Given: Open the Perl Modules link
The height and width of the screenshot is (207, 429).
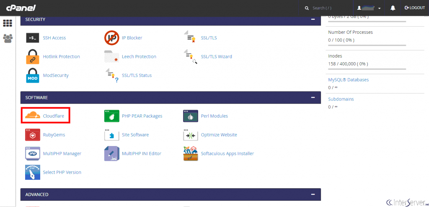Looking at the screenshot, I should tap(214, 116).
